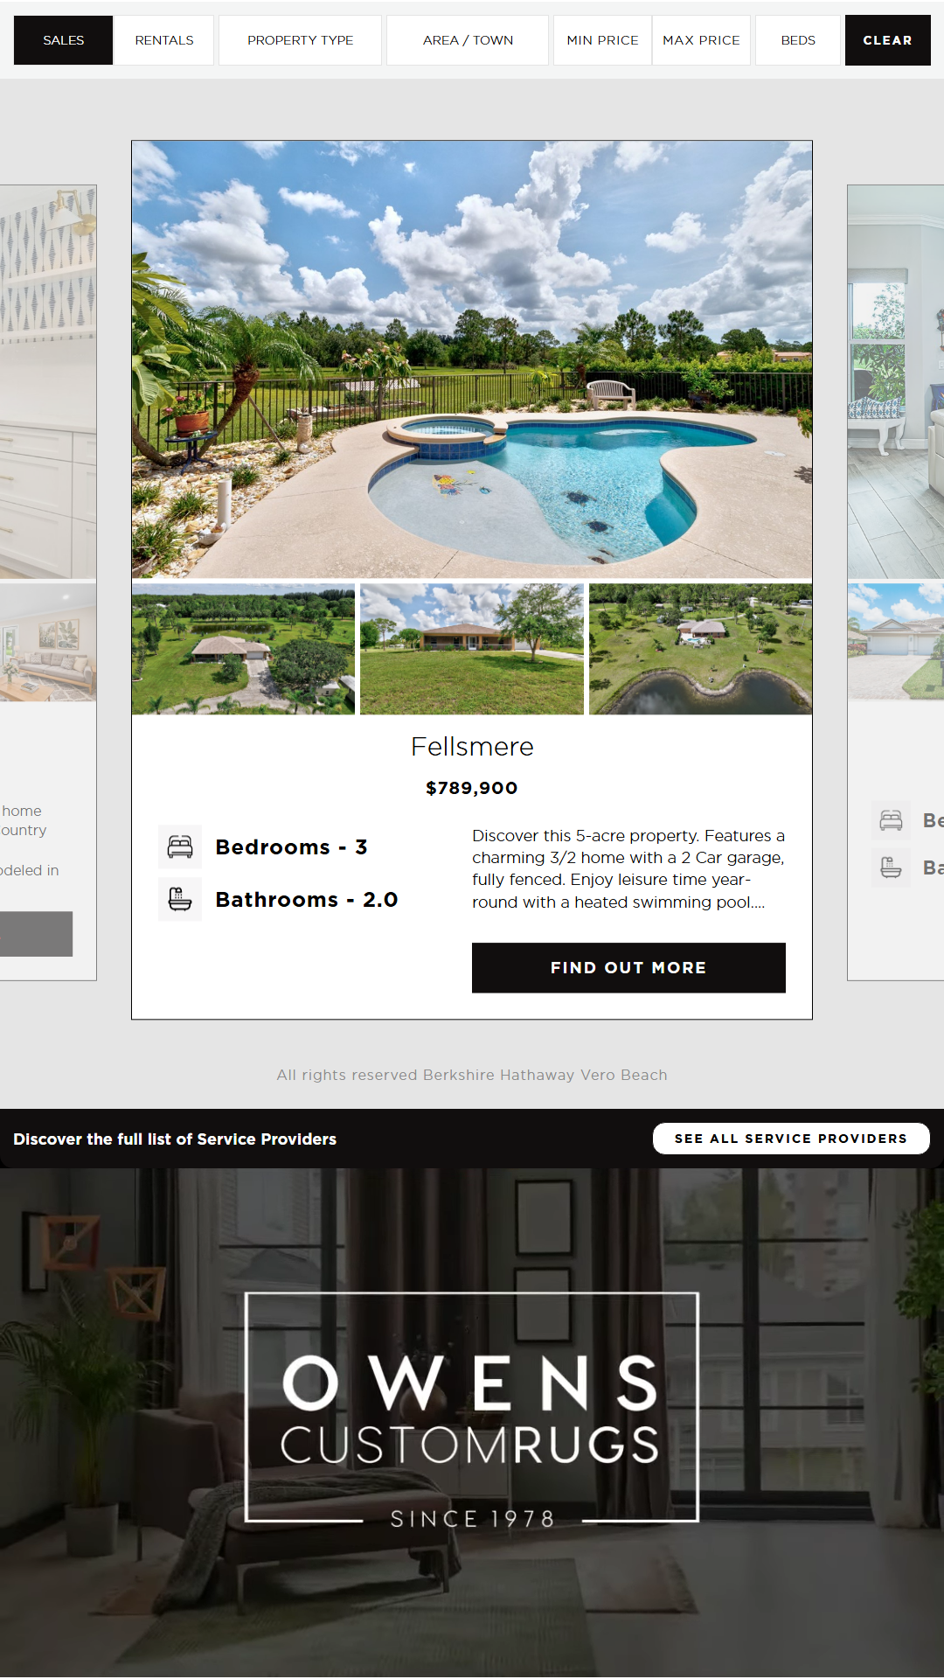The width and height of the screenshot is (944, 1679).
Task: Click the Owens Custom Rugs banner
Action: [472, 1423]
